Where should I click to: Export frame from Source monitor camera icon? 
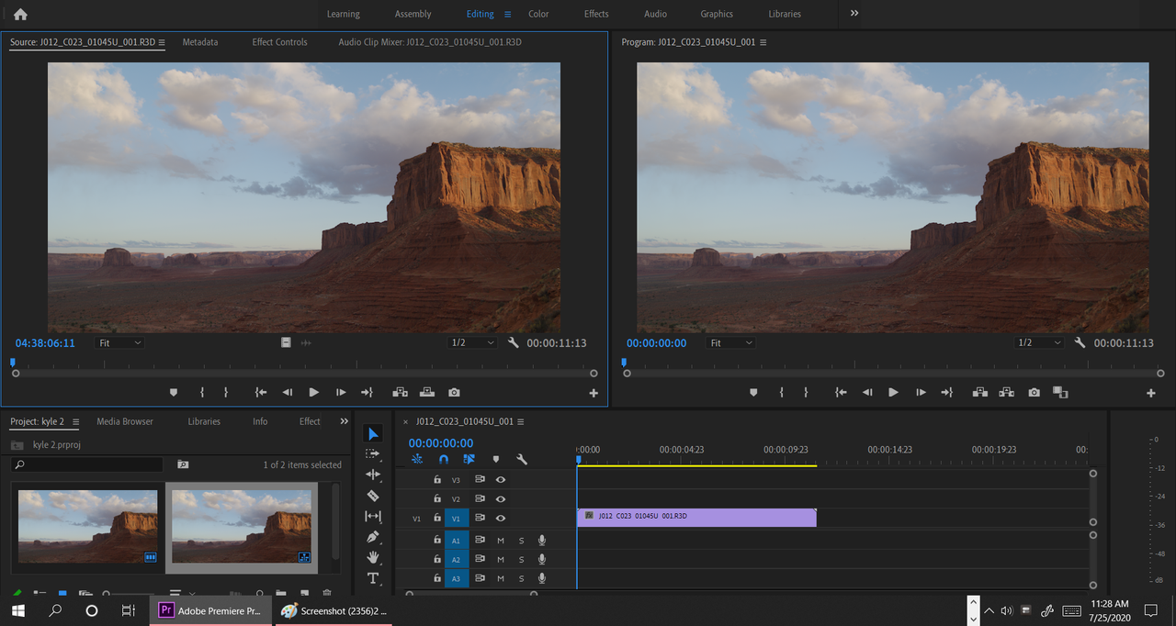454,393
